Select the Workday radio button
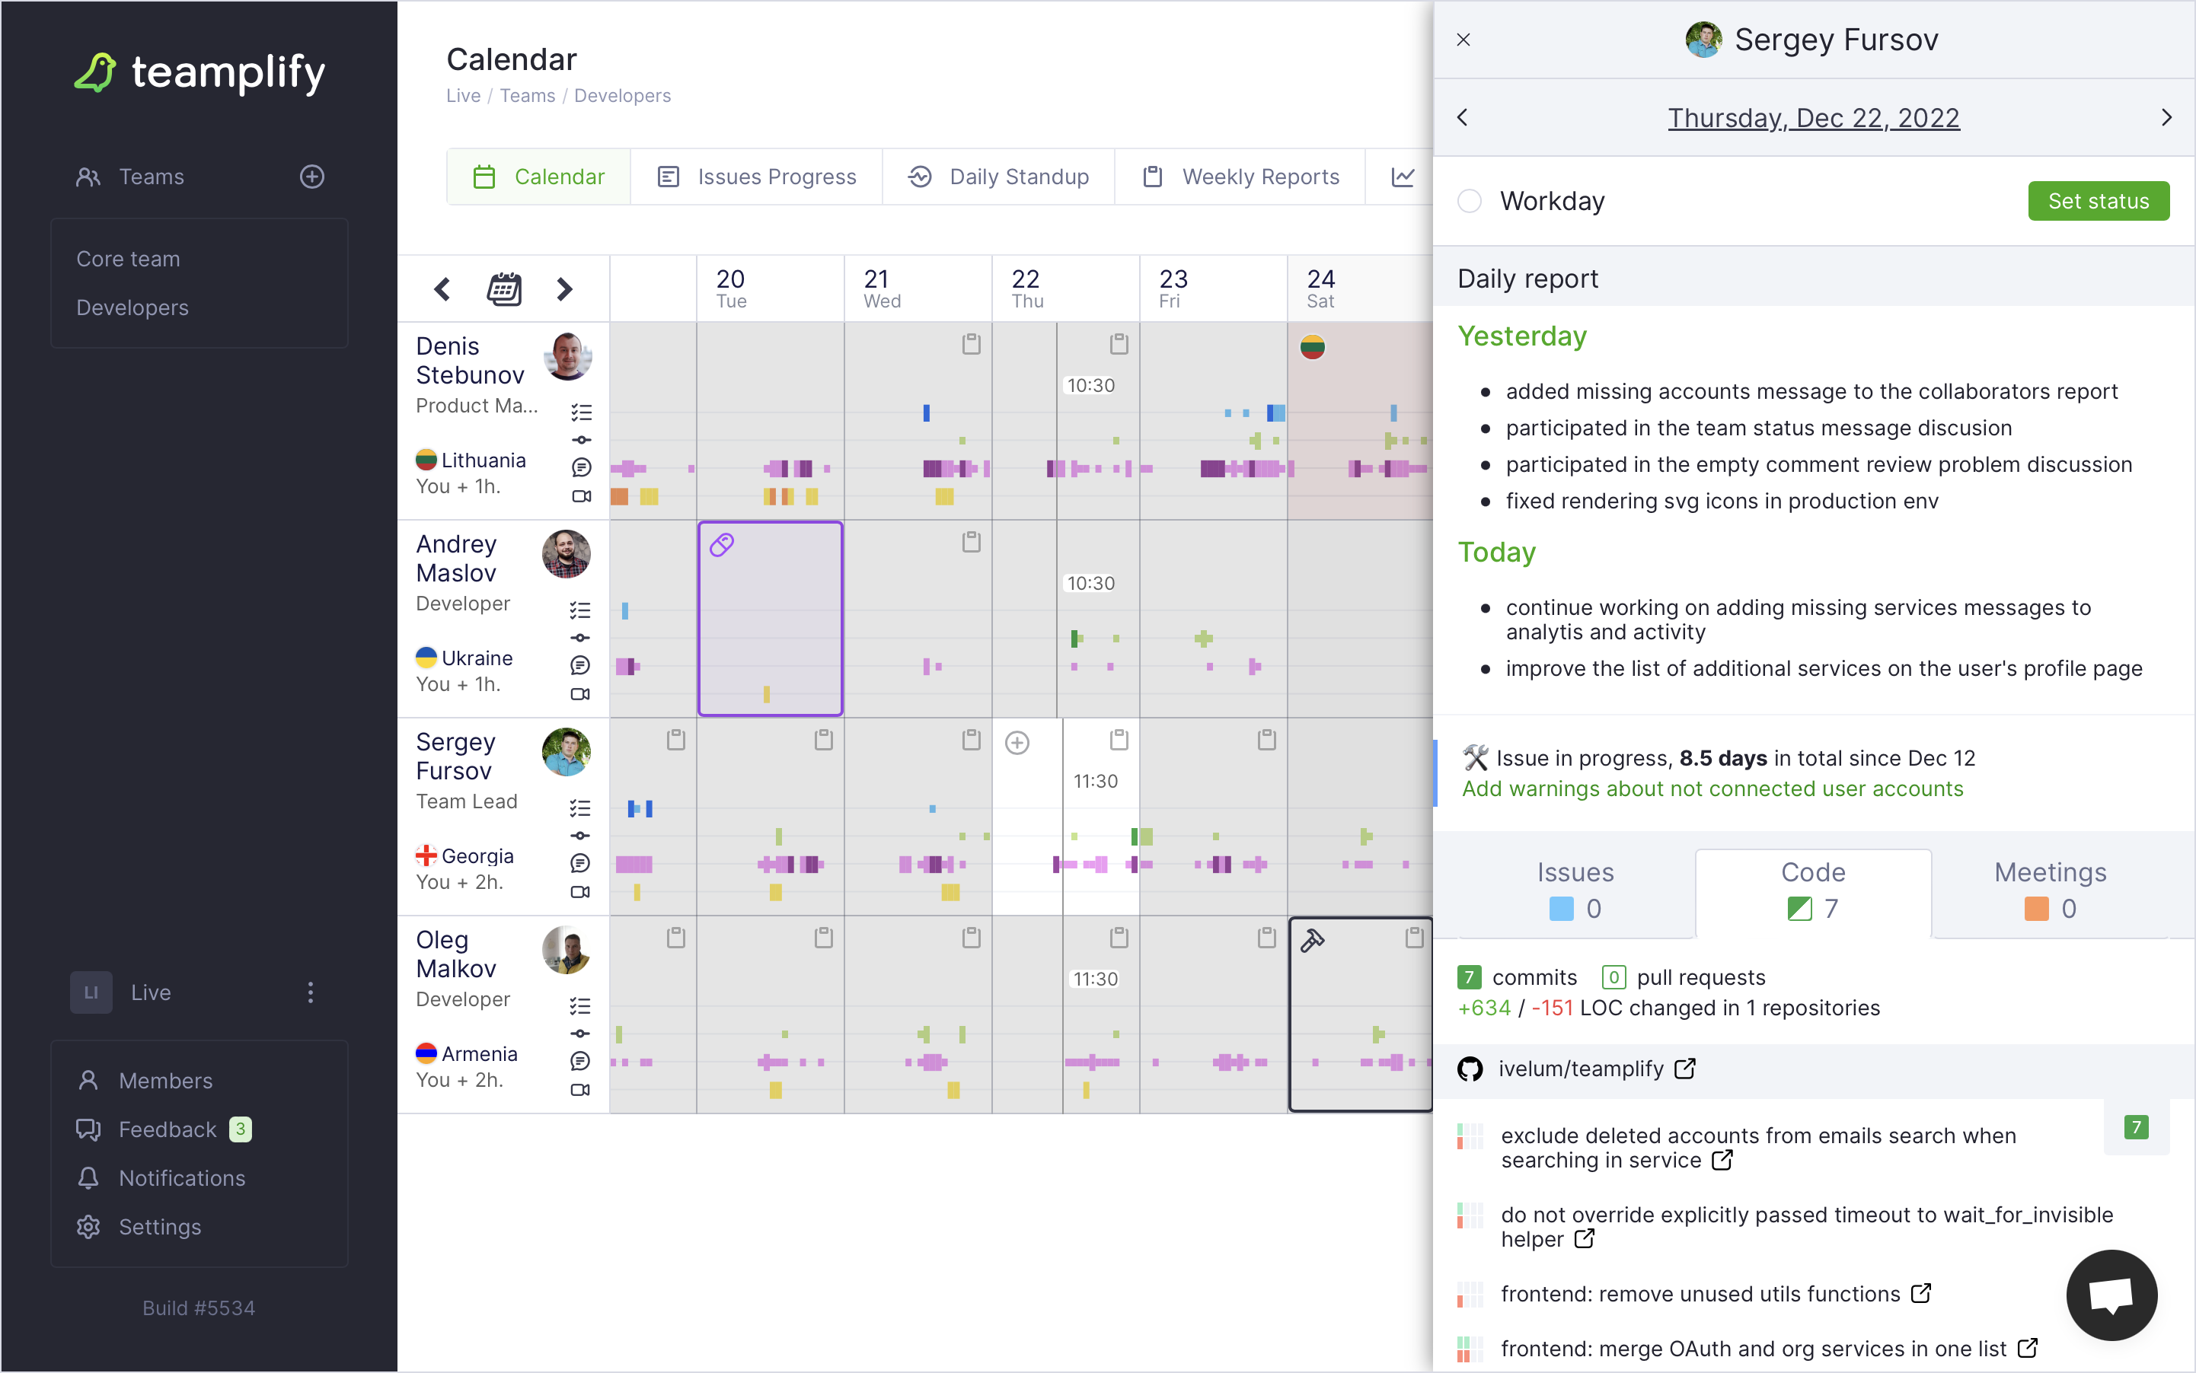Image resolution: width=2196 pixels, height=1373 pixels. tap(1469, 201)
